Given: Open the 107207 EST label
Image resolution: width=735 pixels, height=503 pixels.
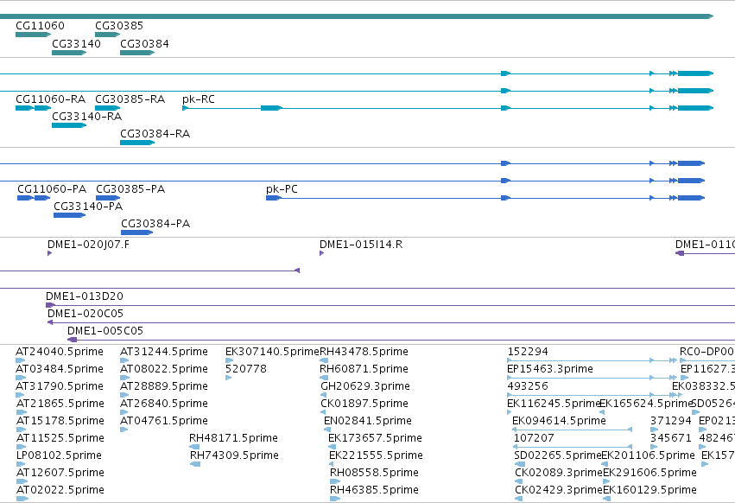Looking at the screenshot, I should (534, 438).
